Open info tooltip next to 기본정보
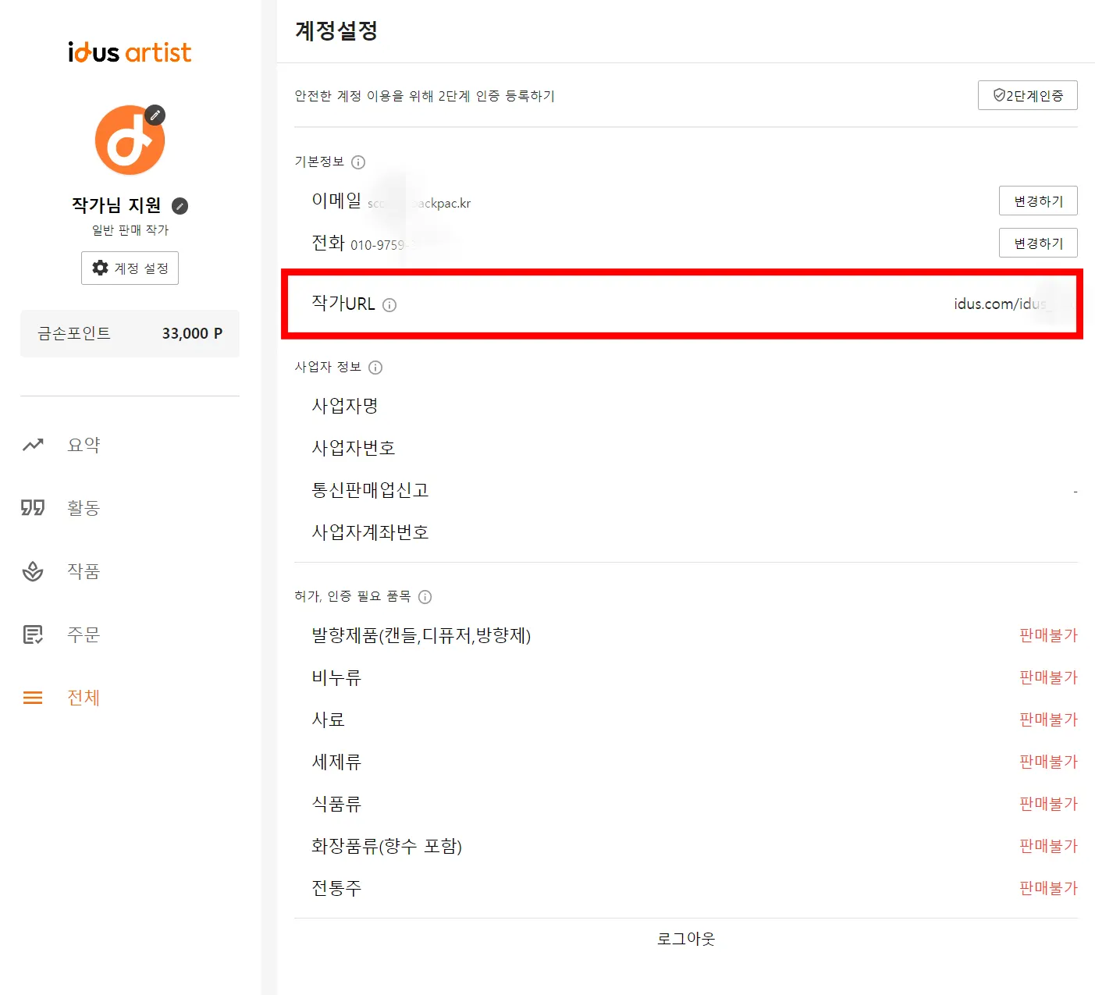Viewport: 1095px width, 995px height. click(x=358, y=162)
